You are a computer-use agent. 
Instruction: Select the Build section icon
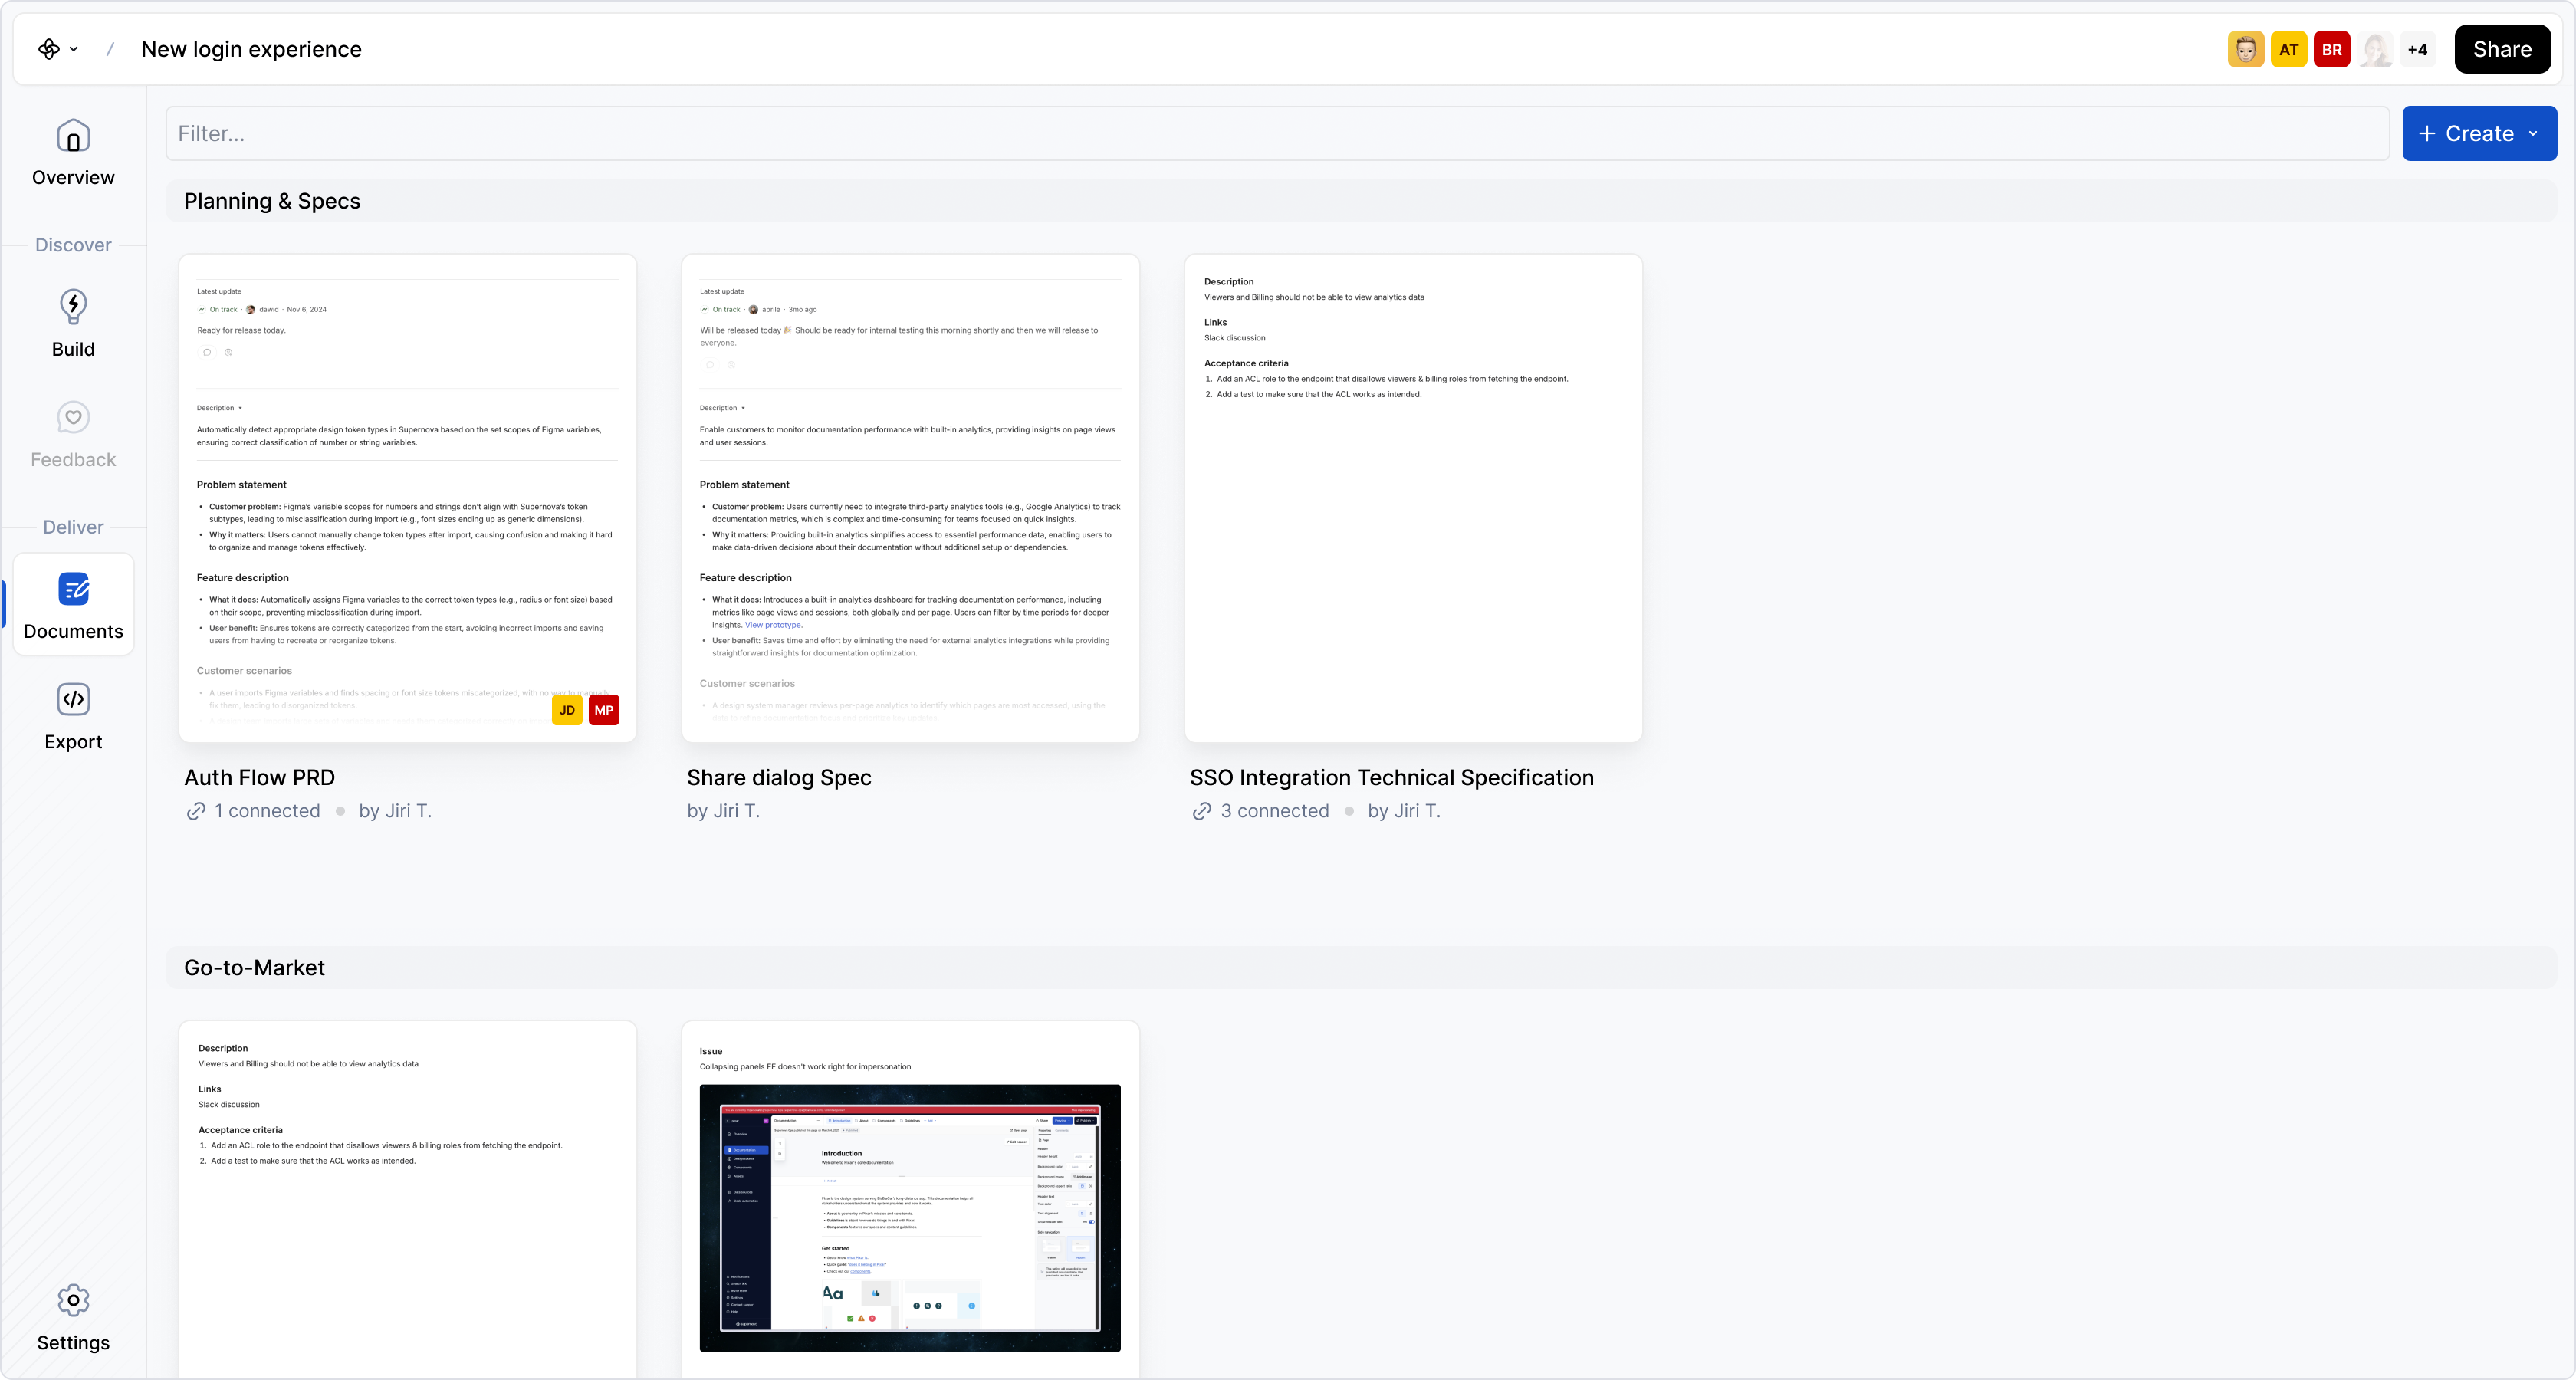(73, 307)
